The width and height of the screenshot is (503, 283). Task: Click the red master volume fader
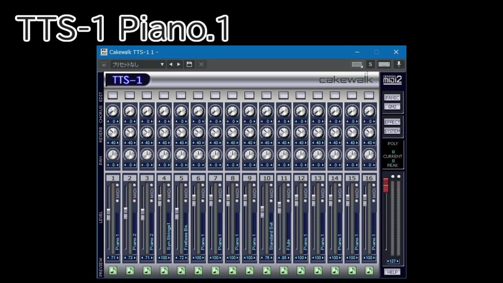point(386,186)
